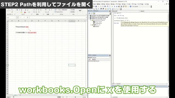The width and height of the screenshot is (175, 98).
Task: Add a new sheet with plus icon
Action: pyautogui.click(x=20, y=95)
